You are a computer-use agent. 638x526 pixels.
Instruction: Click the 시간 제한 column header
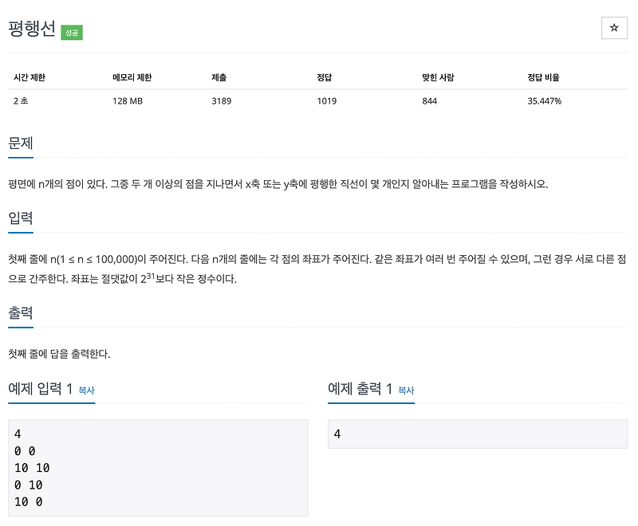tap(30, 77)
